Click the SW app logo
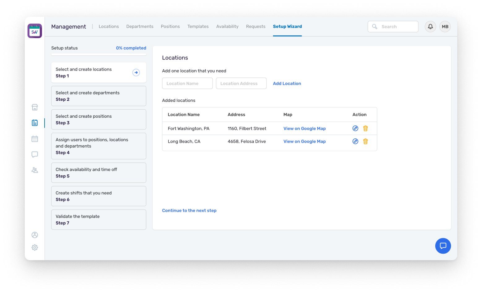This screenshot has height=293, width=482. point(35,31)
